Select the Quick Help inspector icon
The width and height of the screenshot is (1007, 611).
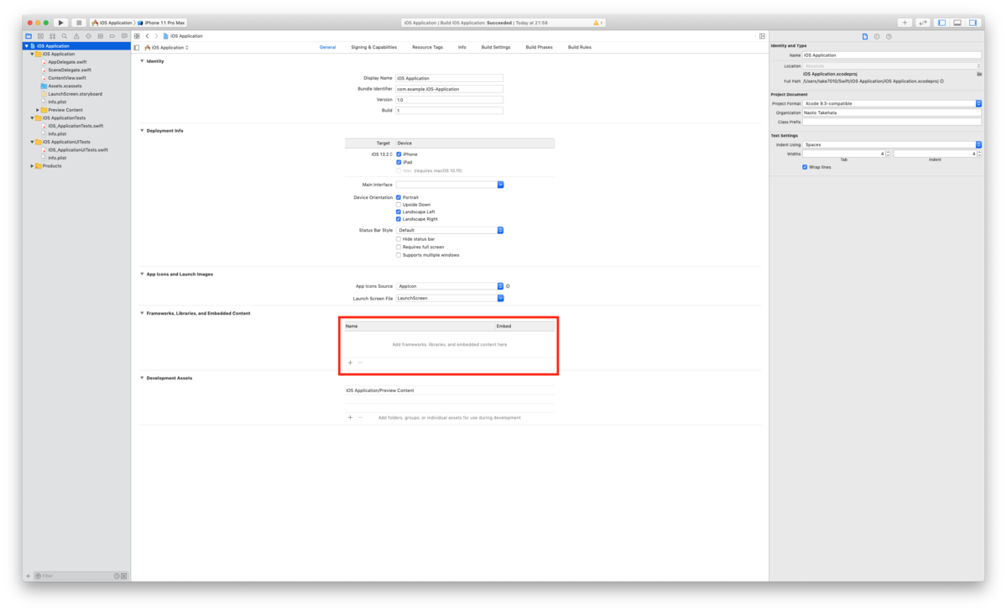[x=889, y=37]
